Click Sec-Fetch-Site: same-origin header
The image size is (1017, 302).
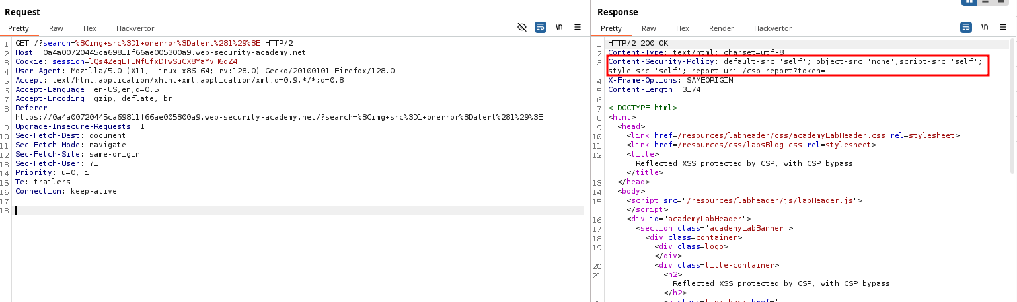(x=77, y=154)
